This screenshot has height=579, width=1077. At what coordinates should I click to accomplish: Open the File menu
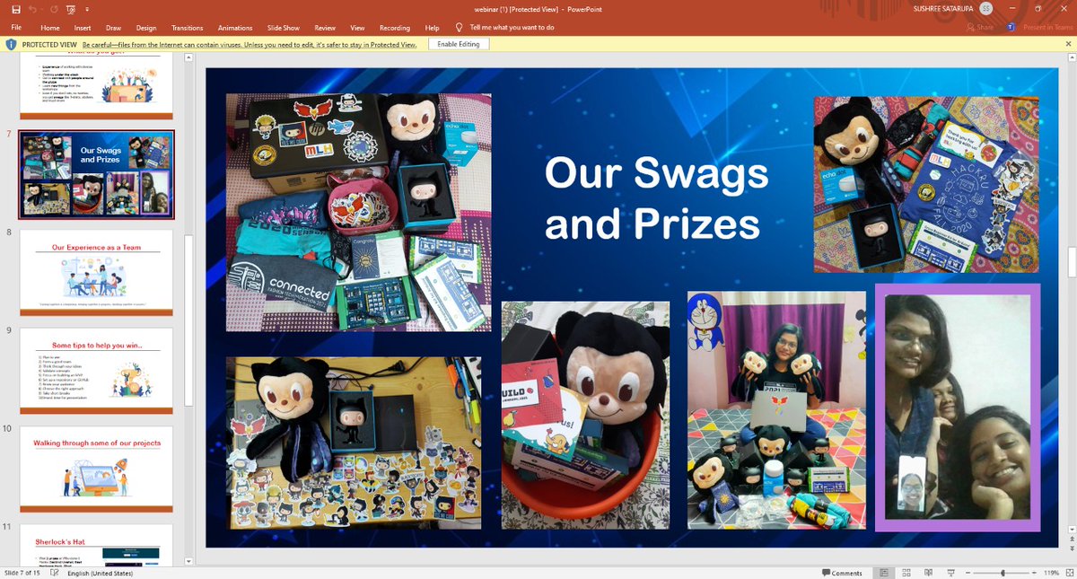(17, 28)
